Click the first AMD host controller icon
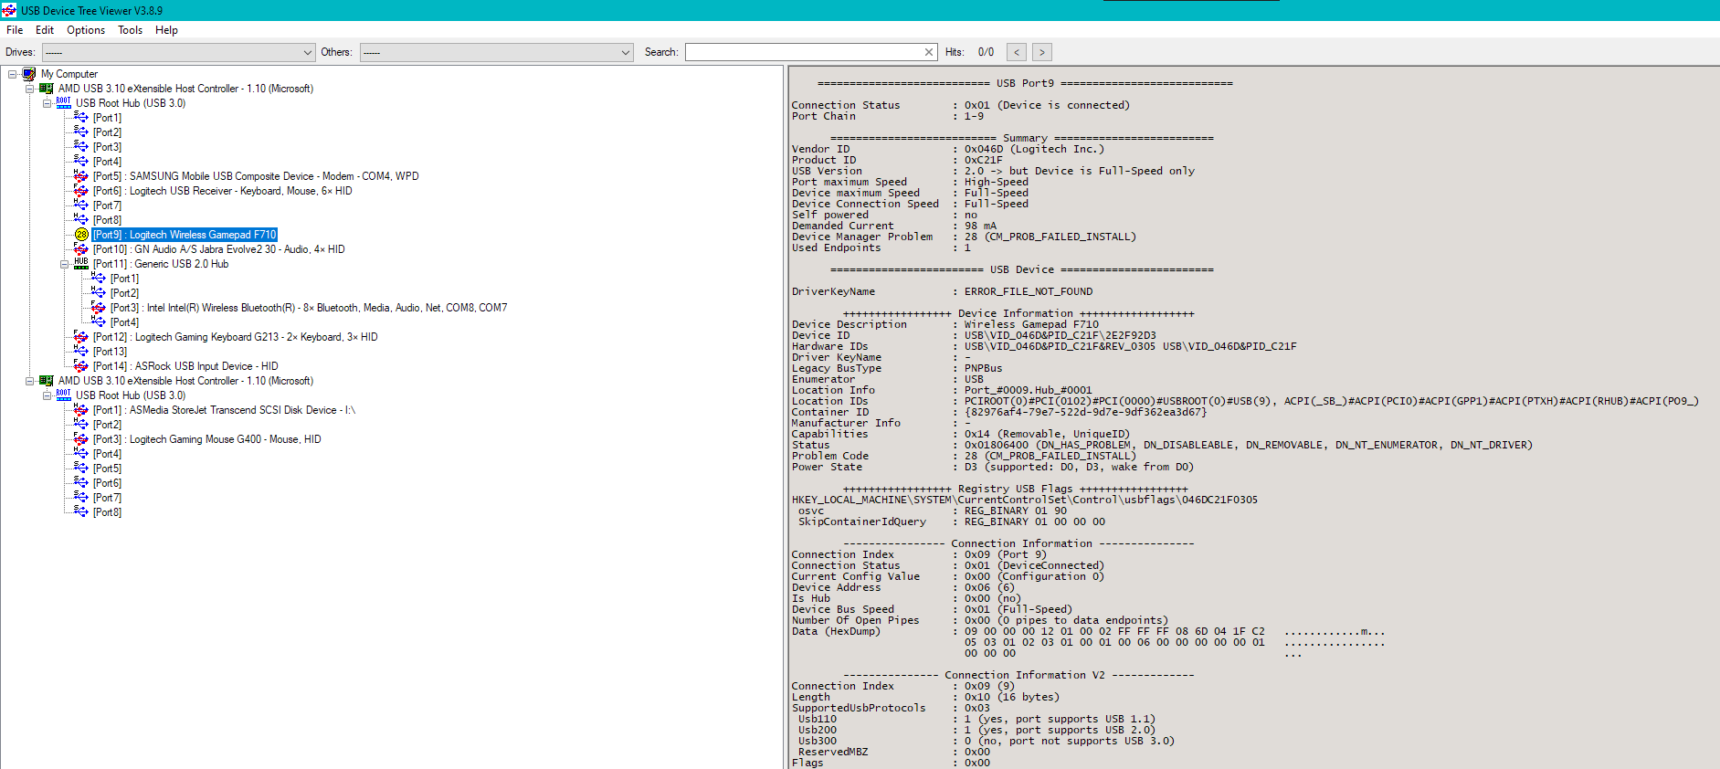Screen dimensions: 1720x769 click(x=47, y=89)
